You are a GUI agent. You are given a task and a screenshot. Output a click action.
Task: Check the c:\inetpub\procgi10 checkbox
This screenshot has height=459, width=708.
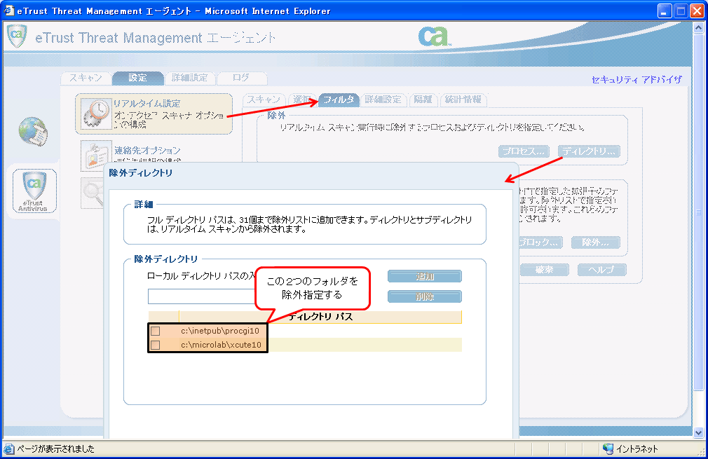click(x=156, y=331)
